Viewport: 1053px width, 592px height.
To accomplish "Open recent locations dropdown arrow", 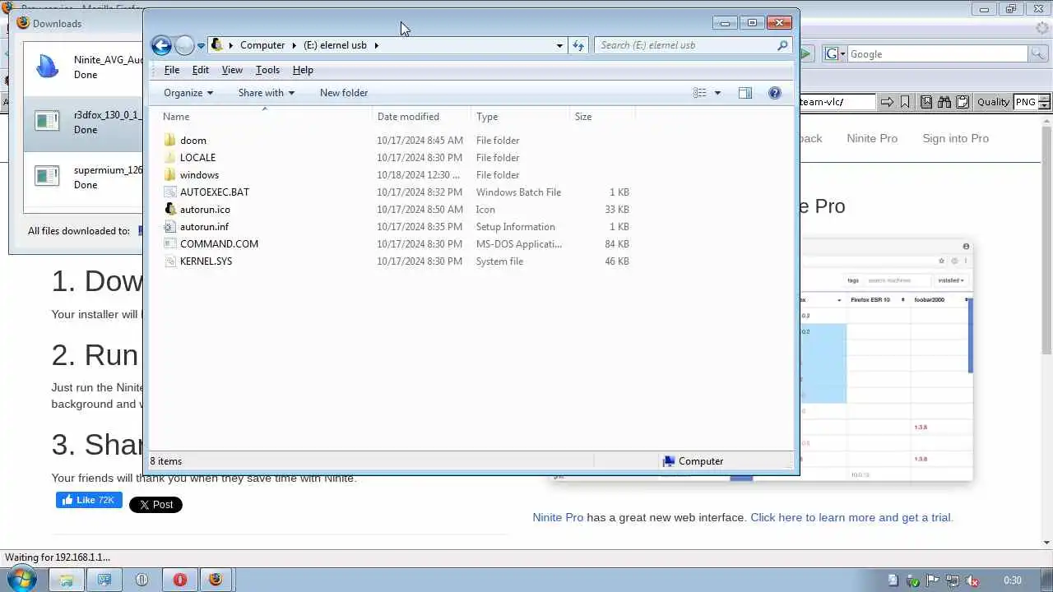I will (x=201, y=46).
